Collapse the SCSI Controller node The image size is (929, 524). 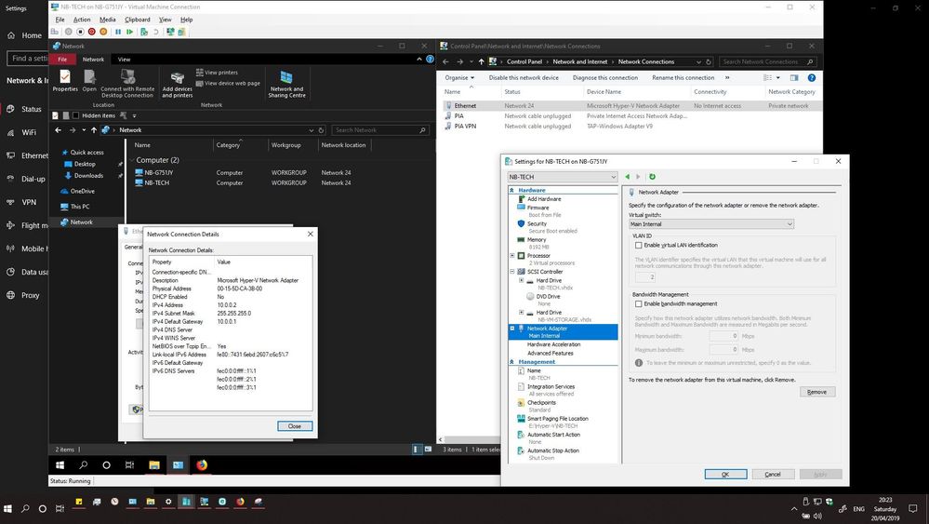click(512, 272)
